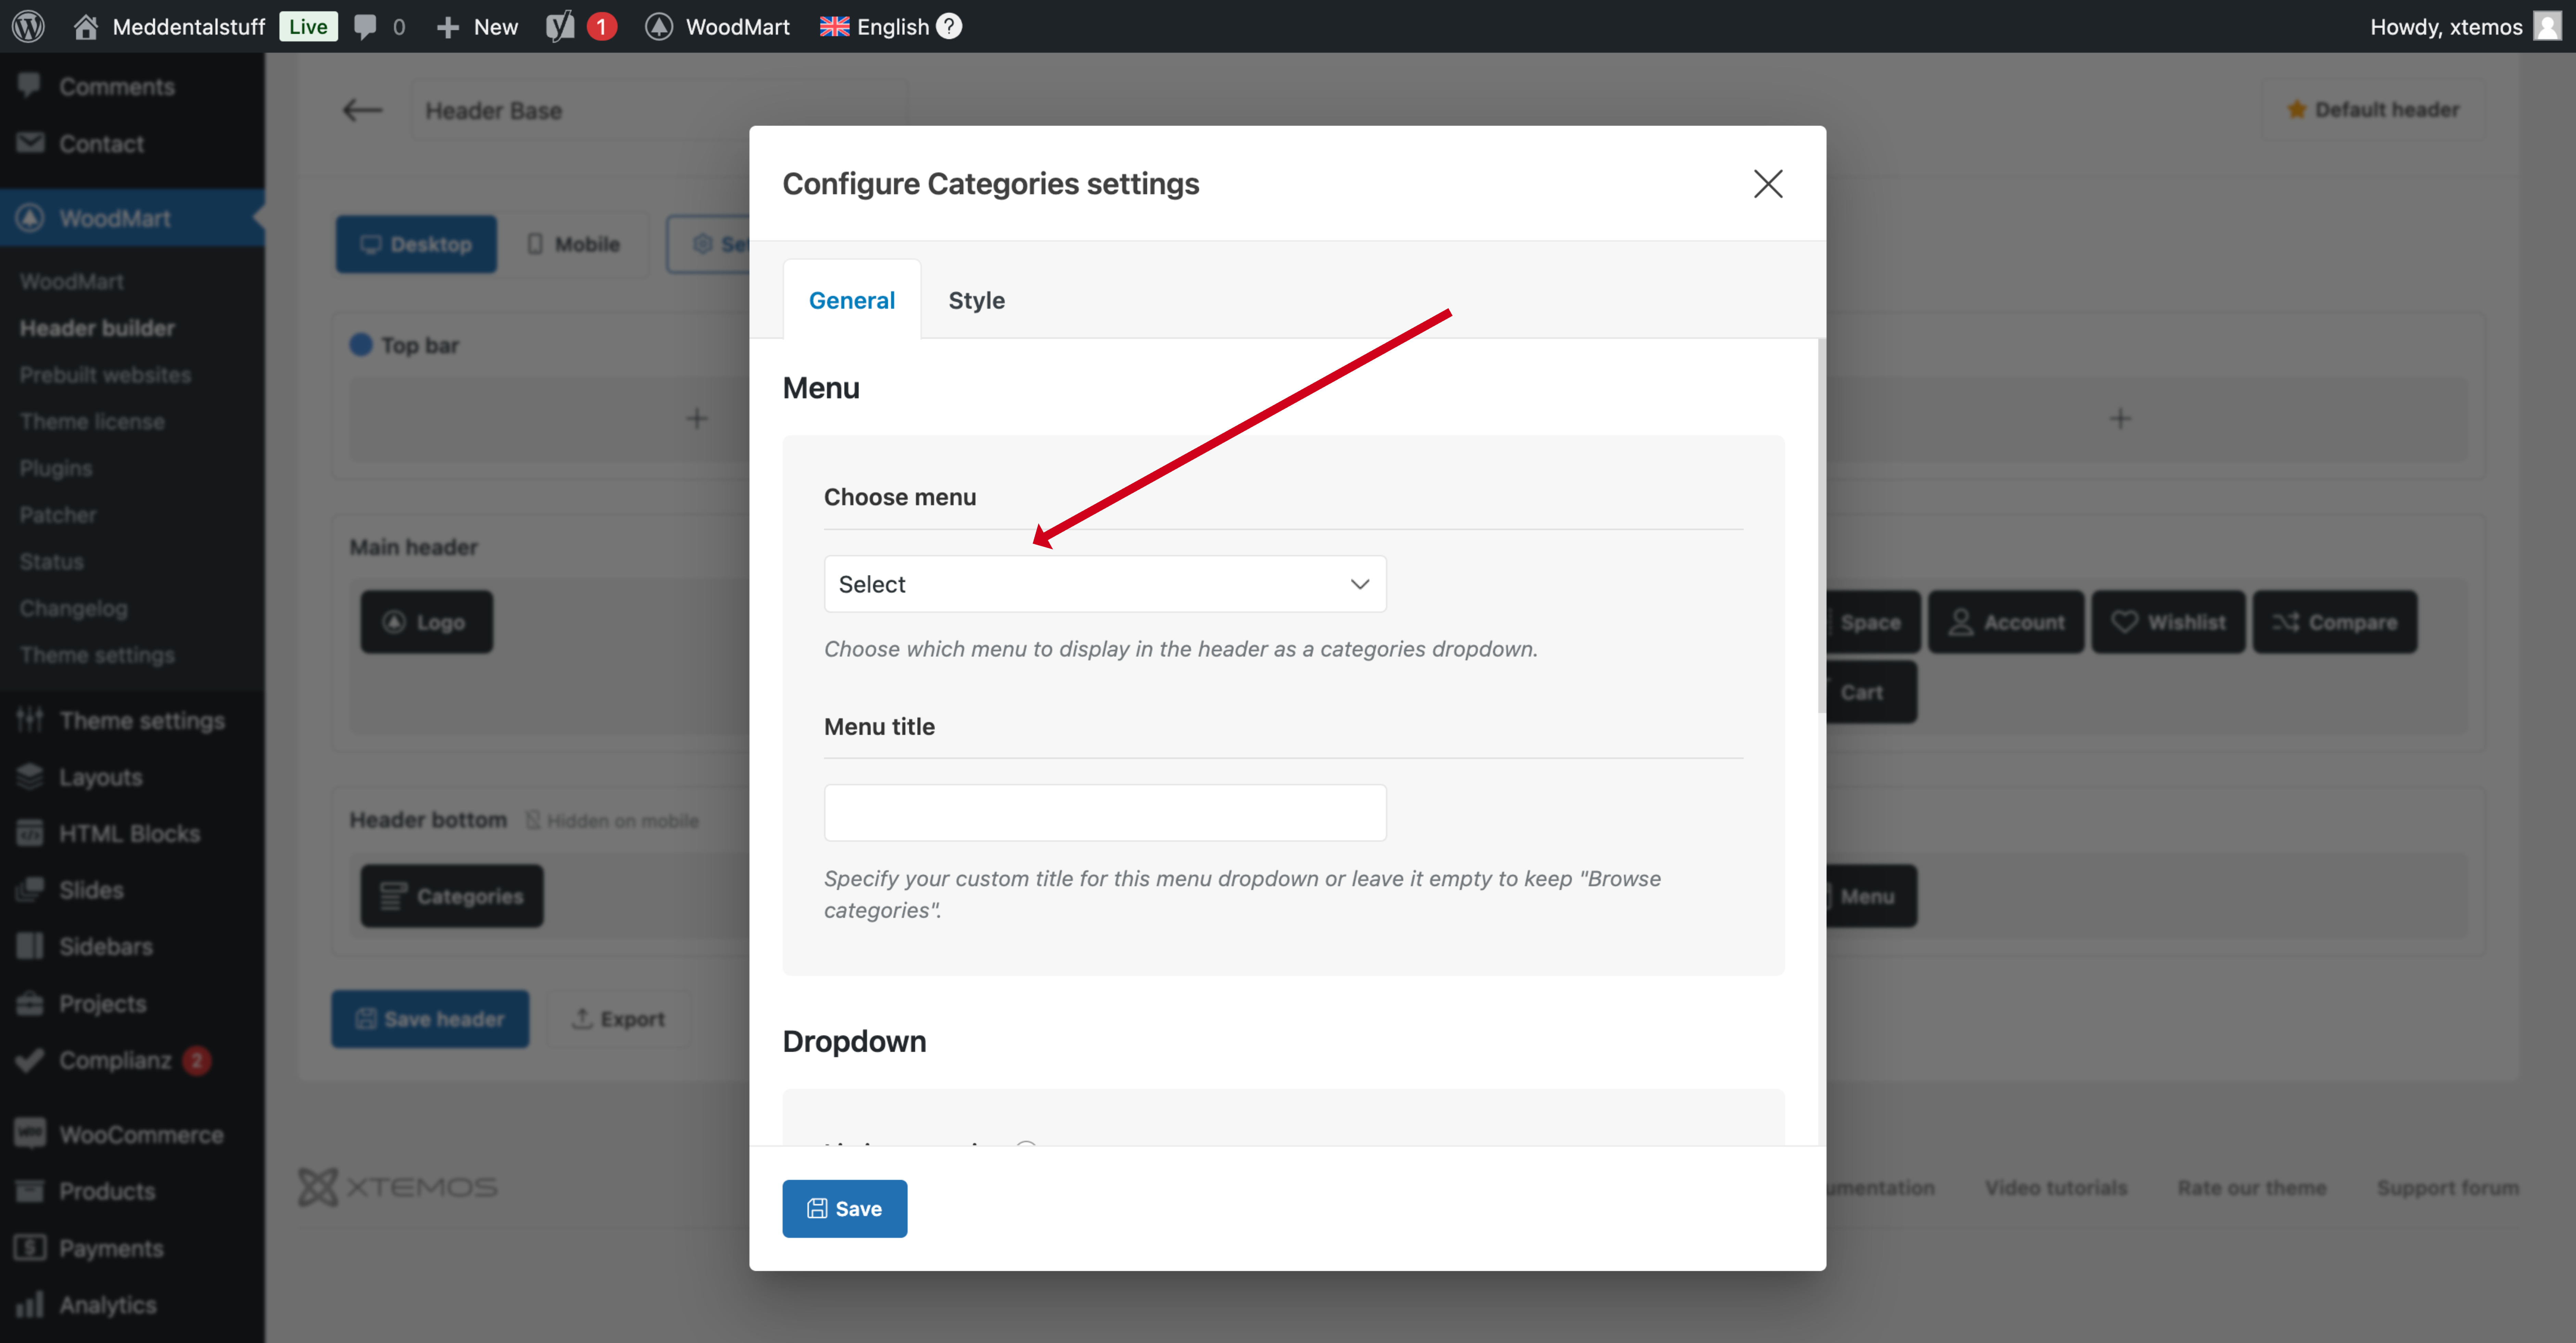Click the Analytics bar chart icon
This screenshot has width=2576, height=1343.
30,1305
